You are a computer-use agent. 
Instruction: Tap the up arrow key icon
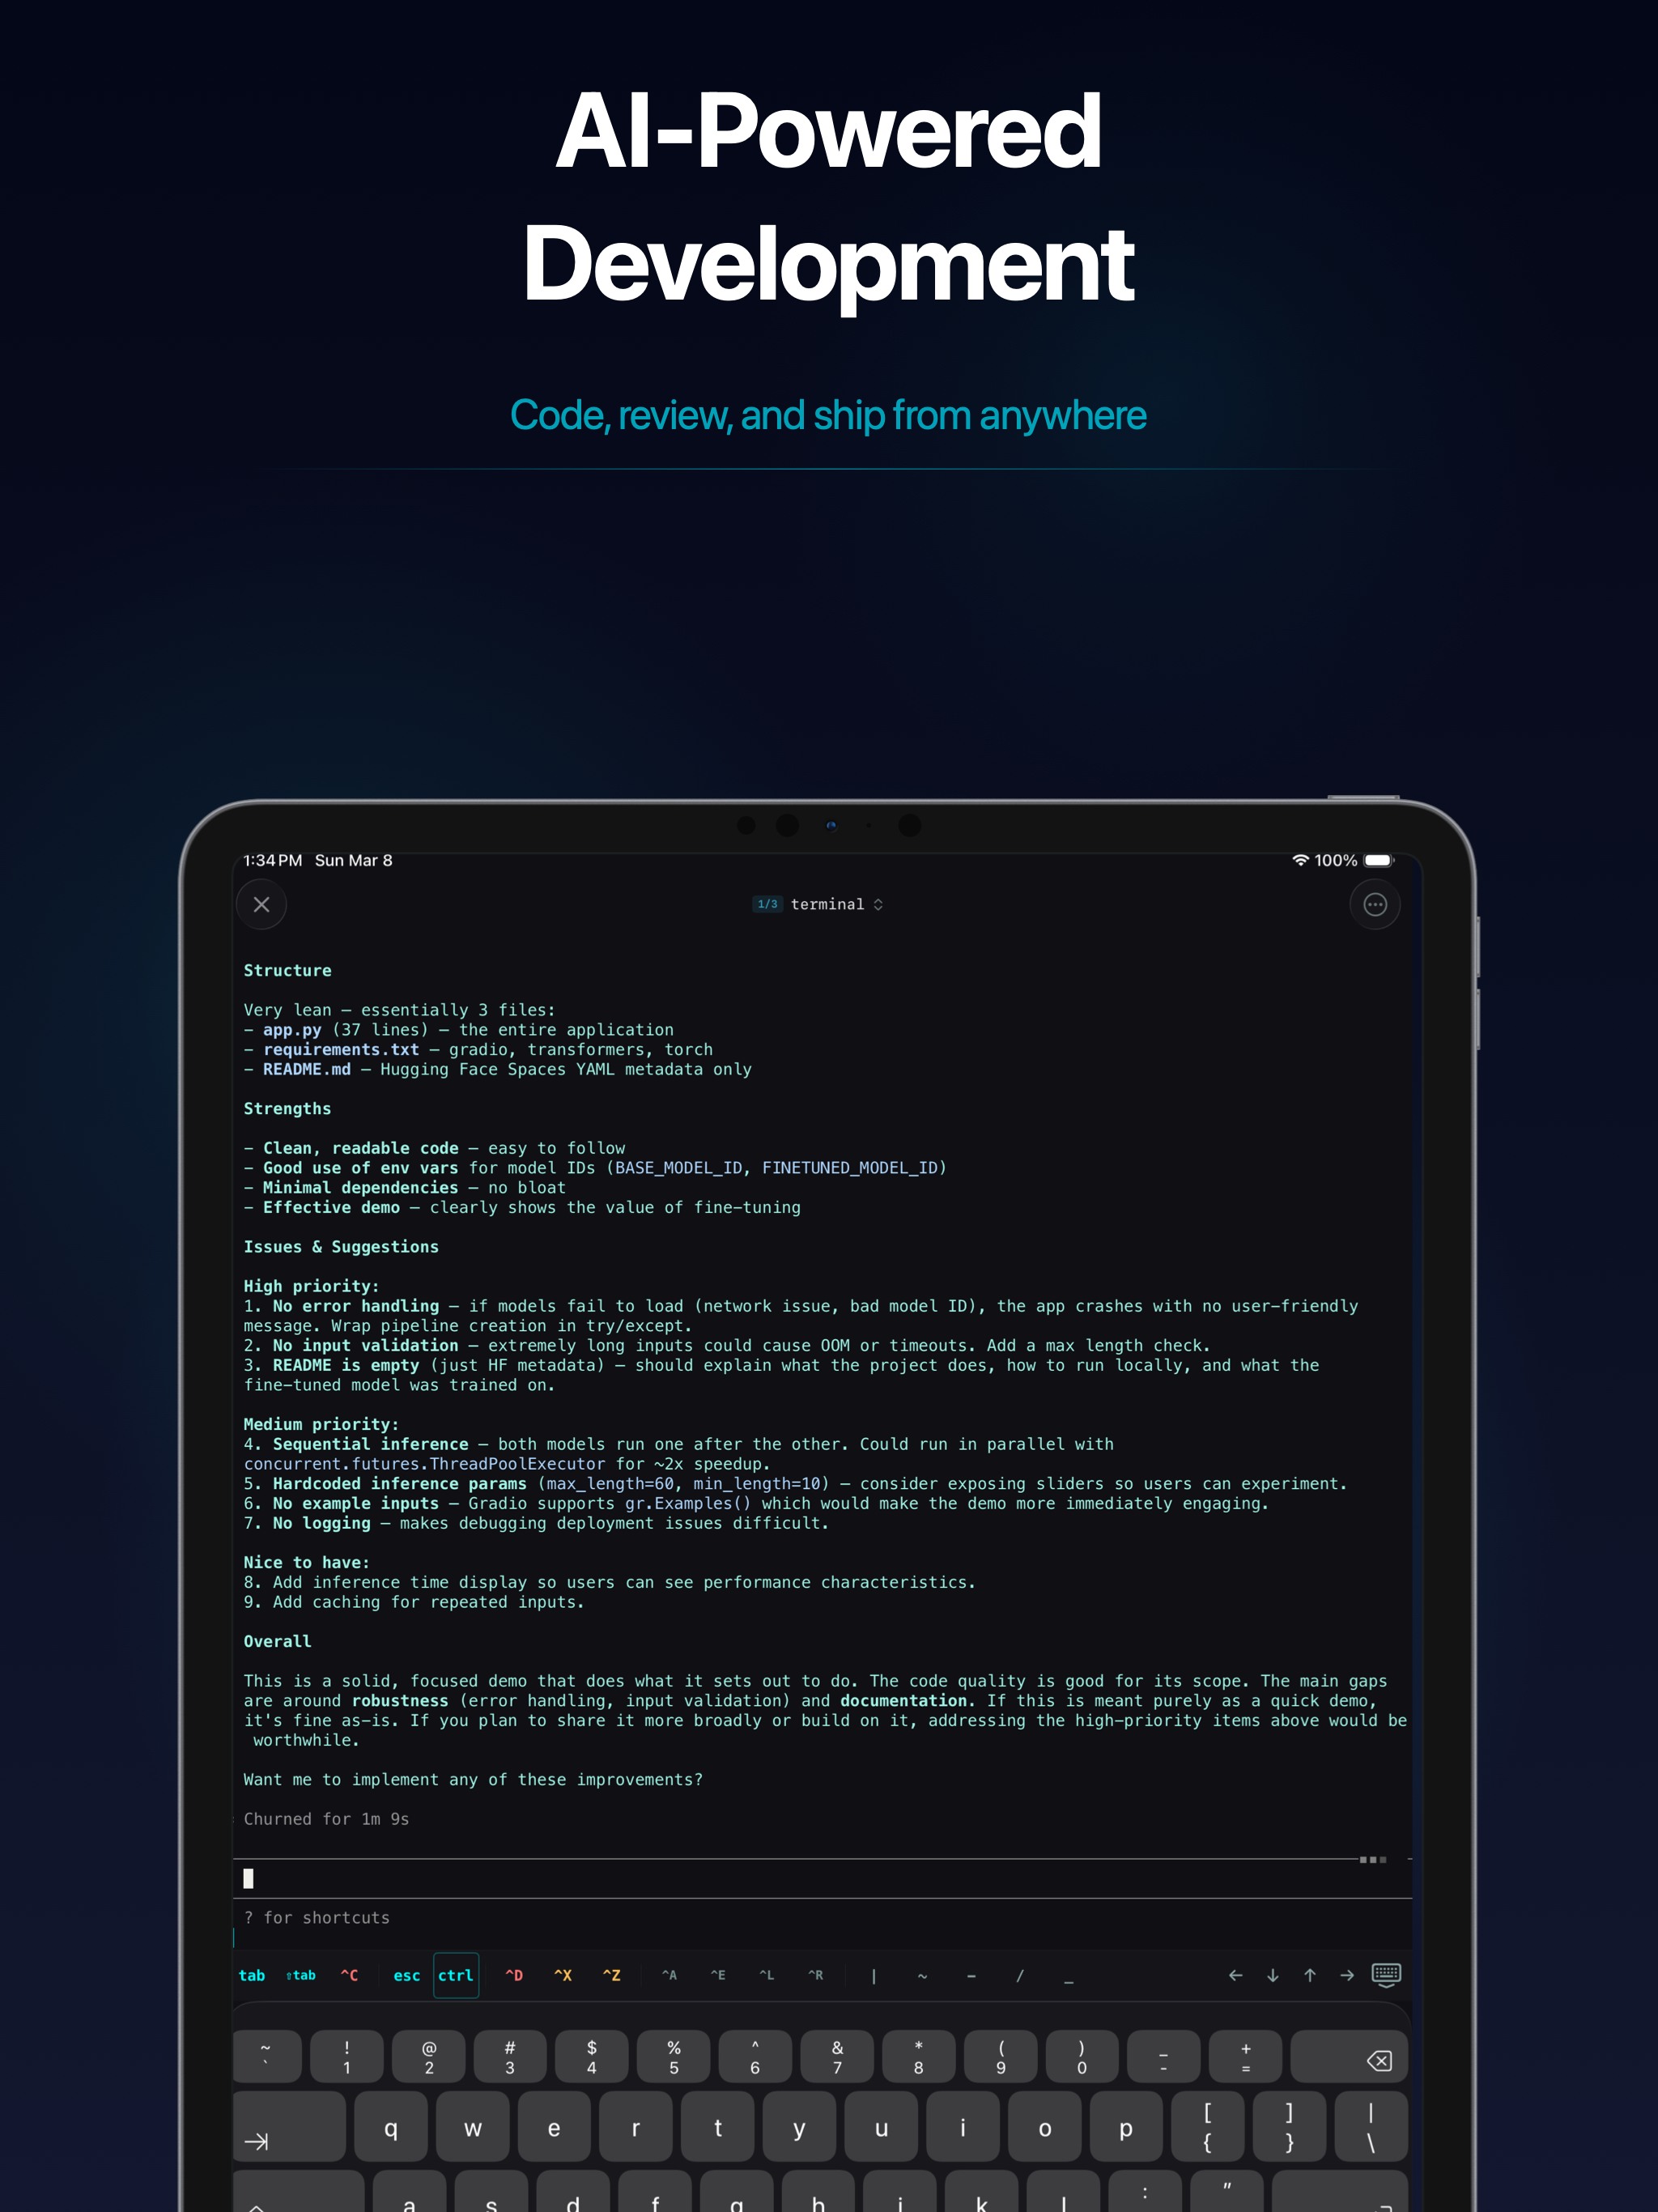click(x=1310, y=1975)
